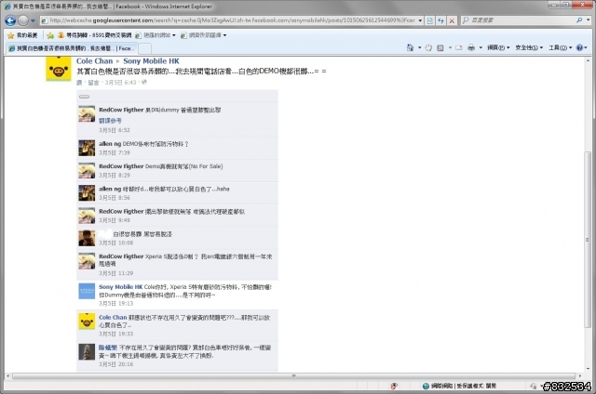Click the horizontal scrollbar right arrow
This screenshot has width=596, height=394.
(580, 375)
